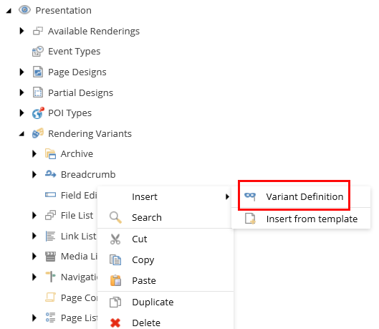This screenshot has width=379, height=329.
Task: Click the Breadcrumb arrow icon
Action: pyautogui.click(x=51, y=174)
